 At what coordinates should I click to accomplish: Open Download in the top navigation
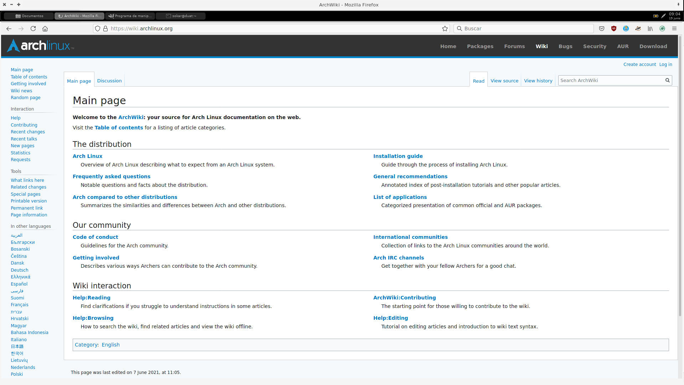[653, 46]
